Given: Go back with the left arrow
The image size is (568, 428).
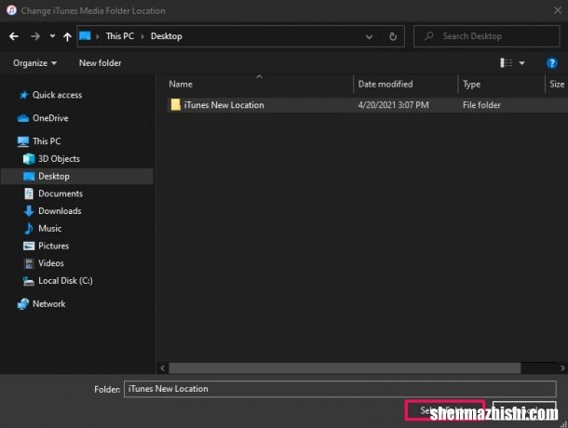Looking at the screenshot, I should tap(14, 36).
